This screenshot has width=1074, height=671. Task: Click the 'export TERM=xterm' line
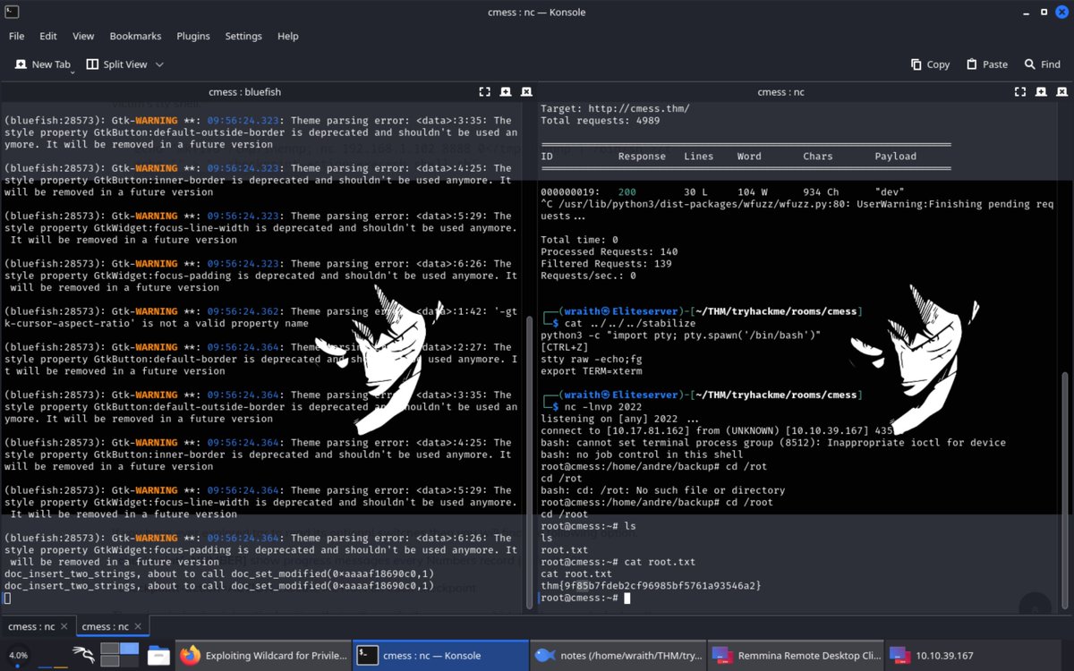tap(591, 371)
